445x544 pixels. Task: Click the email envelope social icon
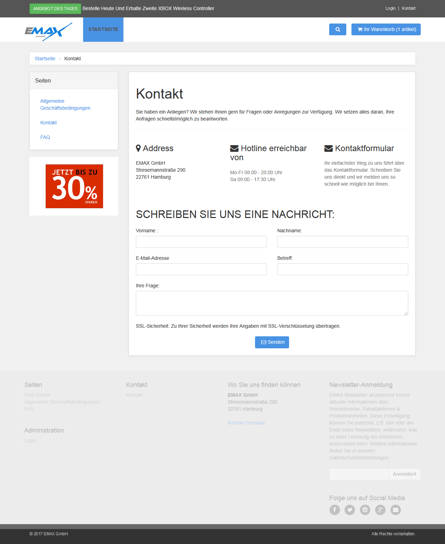point(396,510)
